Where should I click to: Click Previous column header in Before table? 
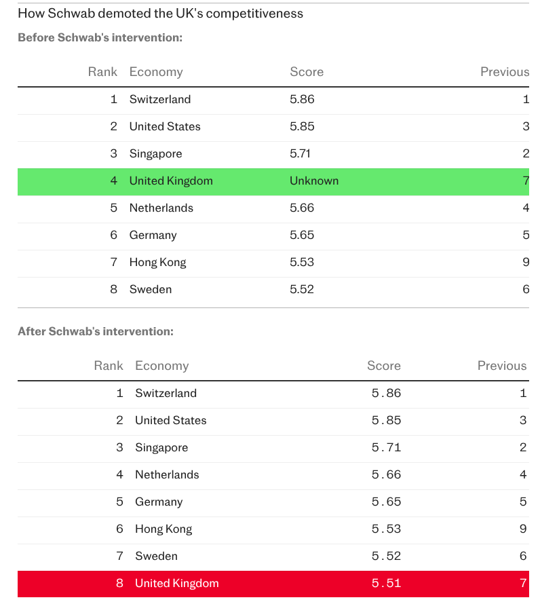click(504, 72)
